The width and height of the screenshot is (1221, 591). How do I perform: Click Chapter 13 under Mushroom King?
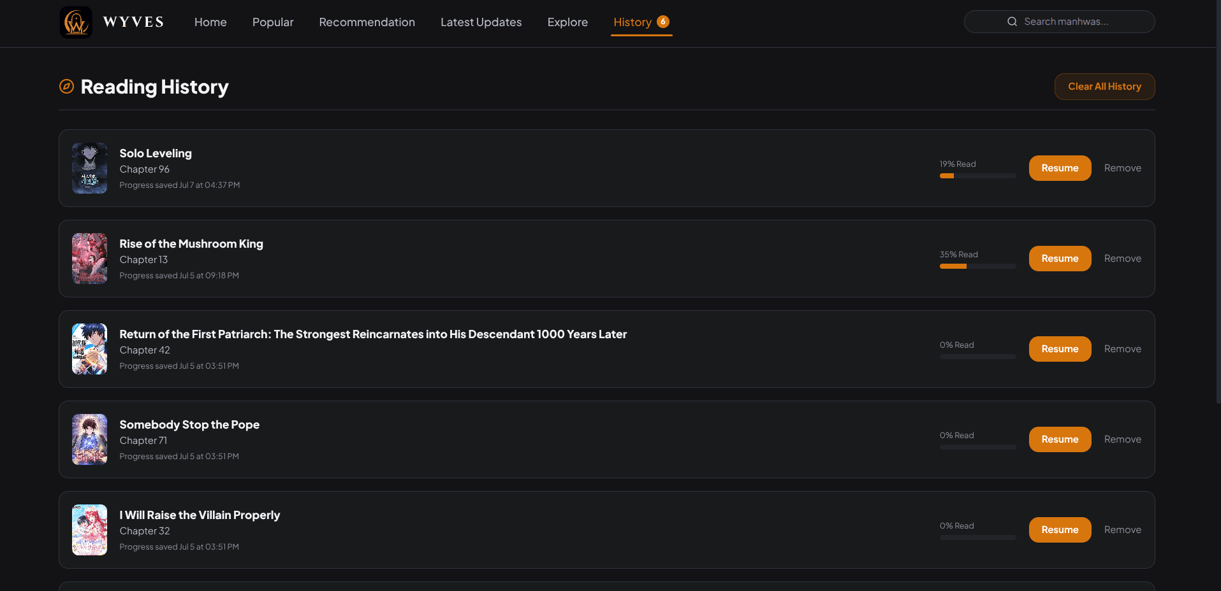(x=143, y=260)
